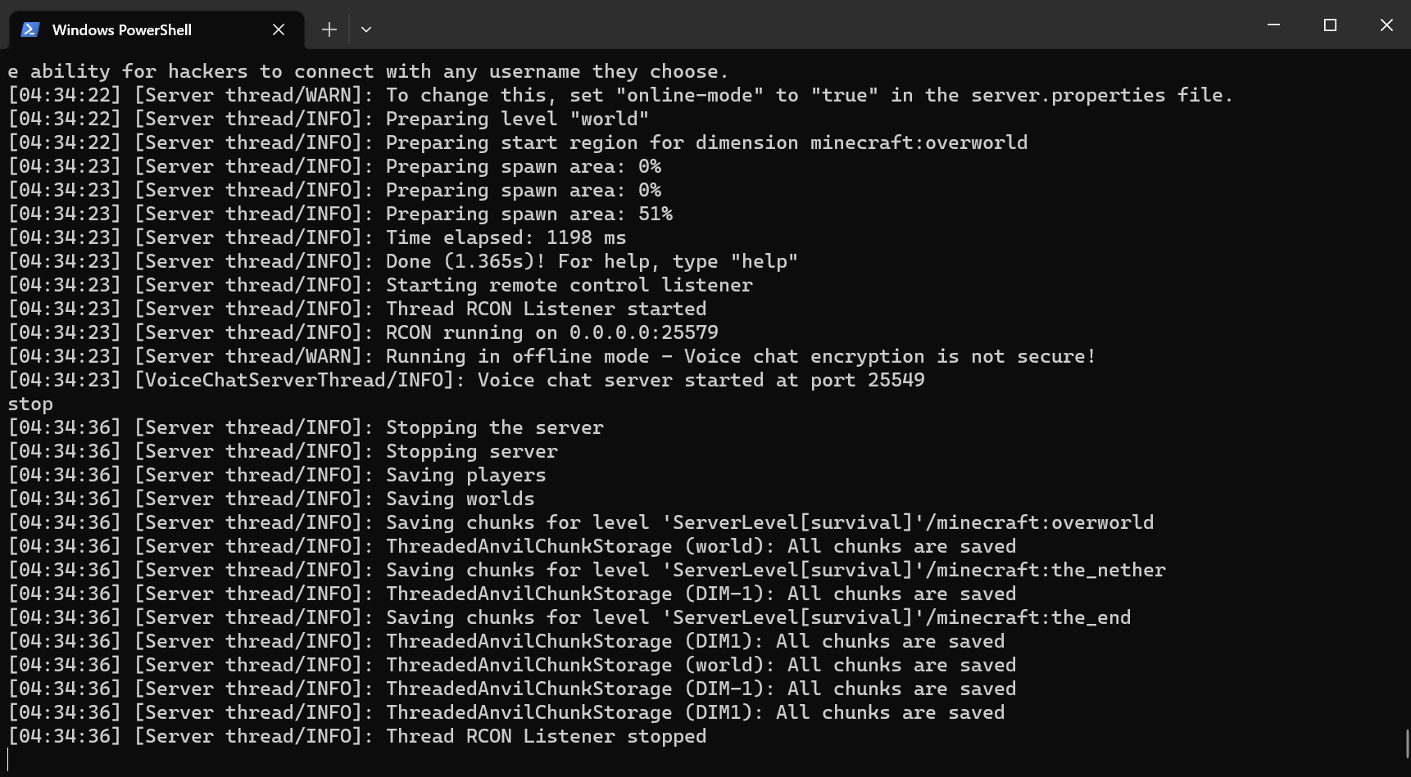Select the Windows PowerShell tab

coord(123,29)
